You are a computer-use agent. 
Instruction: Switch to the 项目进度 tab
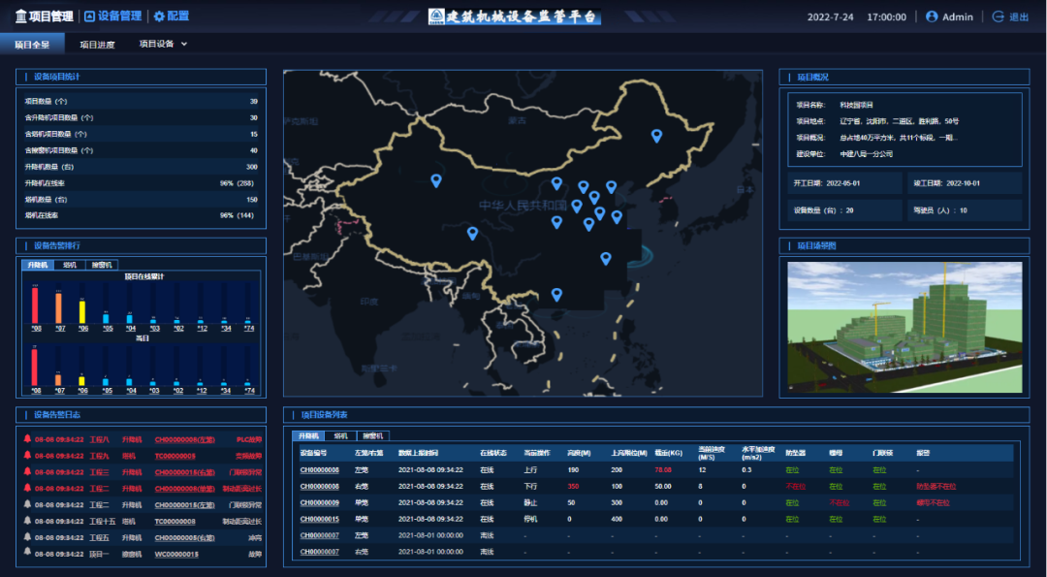(97, 44)
